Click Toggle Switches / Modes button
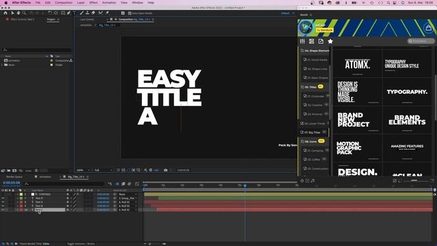The image size is (437, 246). (x=81, y=244)
